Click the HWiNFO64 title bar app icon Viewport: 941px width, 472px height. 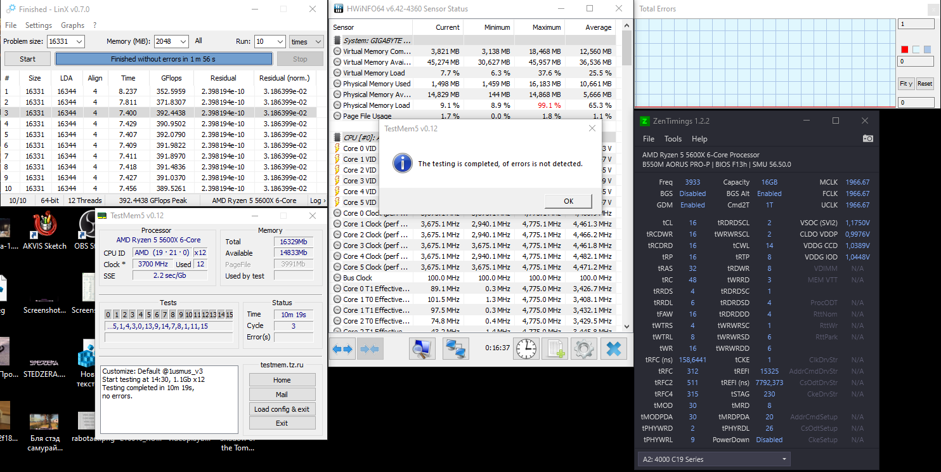click(339, 9)
